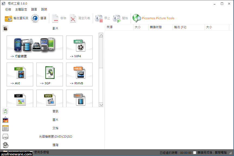Click the Format Factory title bar app icon
234x156 pixels.
(4, 4)
